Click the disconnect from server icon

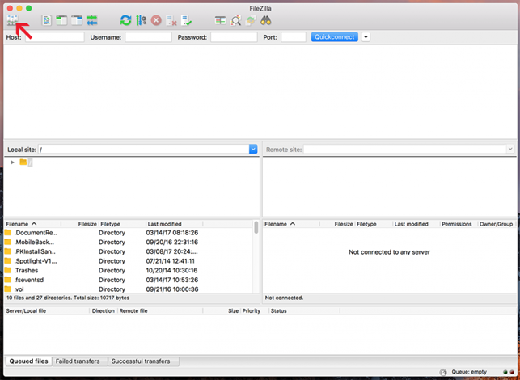pos(171,20)
